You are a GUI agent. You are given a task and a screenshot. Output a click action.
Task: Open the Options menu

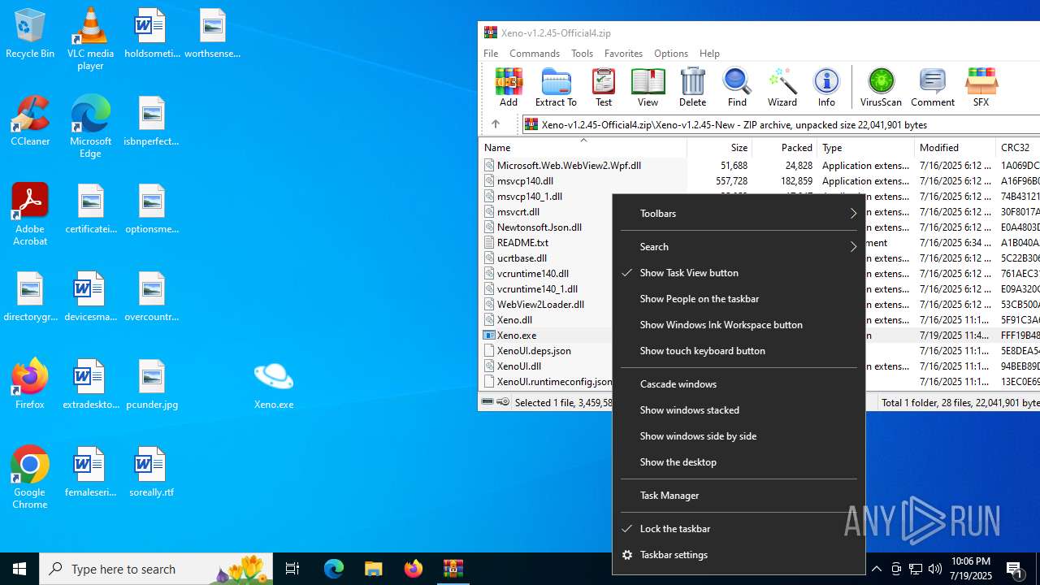point(671,53)
